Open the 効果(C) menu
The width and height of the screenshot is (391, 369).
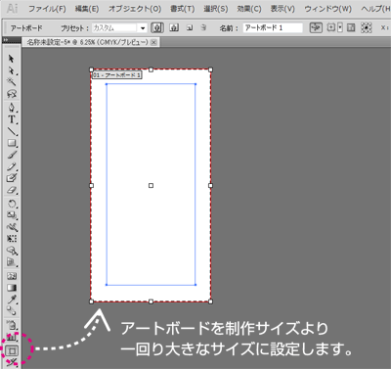tap(249, 9)
